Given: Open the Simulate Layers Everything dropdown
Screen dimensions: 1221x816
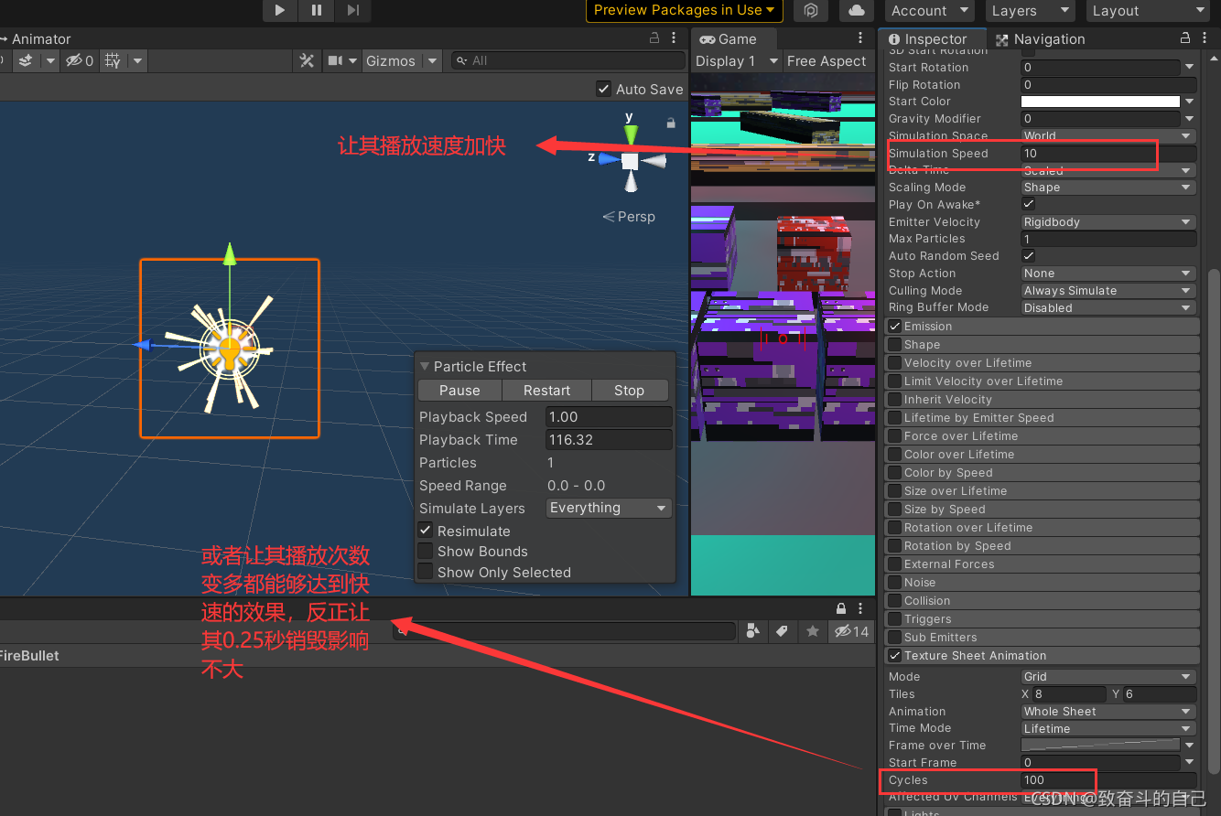Looking at the screenshot, I should coord(609,508).
